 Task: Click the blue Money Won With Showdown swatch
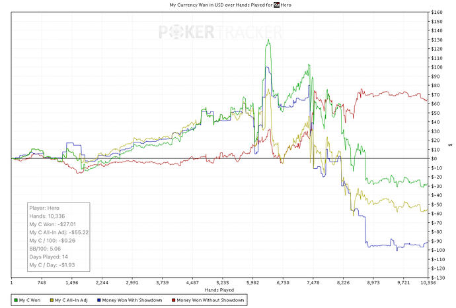pos(99,300)
